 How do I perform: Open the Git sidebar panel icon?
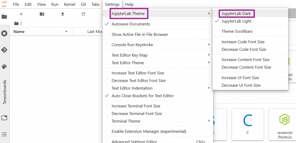point(4,50)
